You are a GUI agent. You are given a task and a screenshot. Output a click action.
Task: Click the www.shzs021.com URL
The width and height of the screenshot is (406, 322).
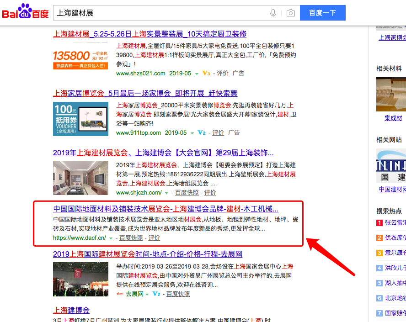click(x=141, y=73)
